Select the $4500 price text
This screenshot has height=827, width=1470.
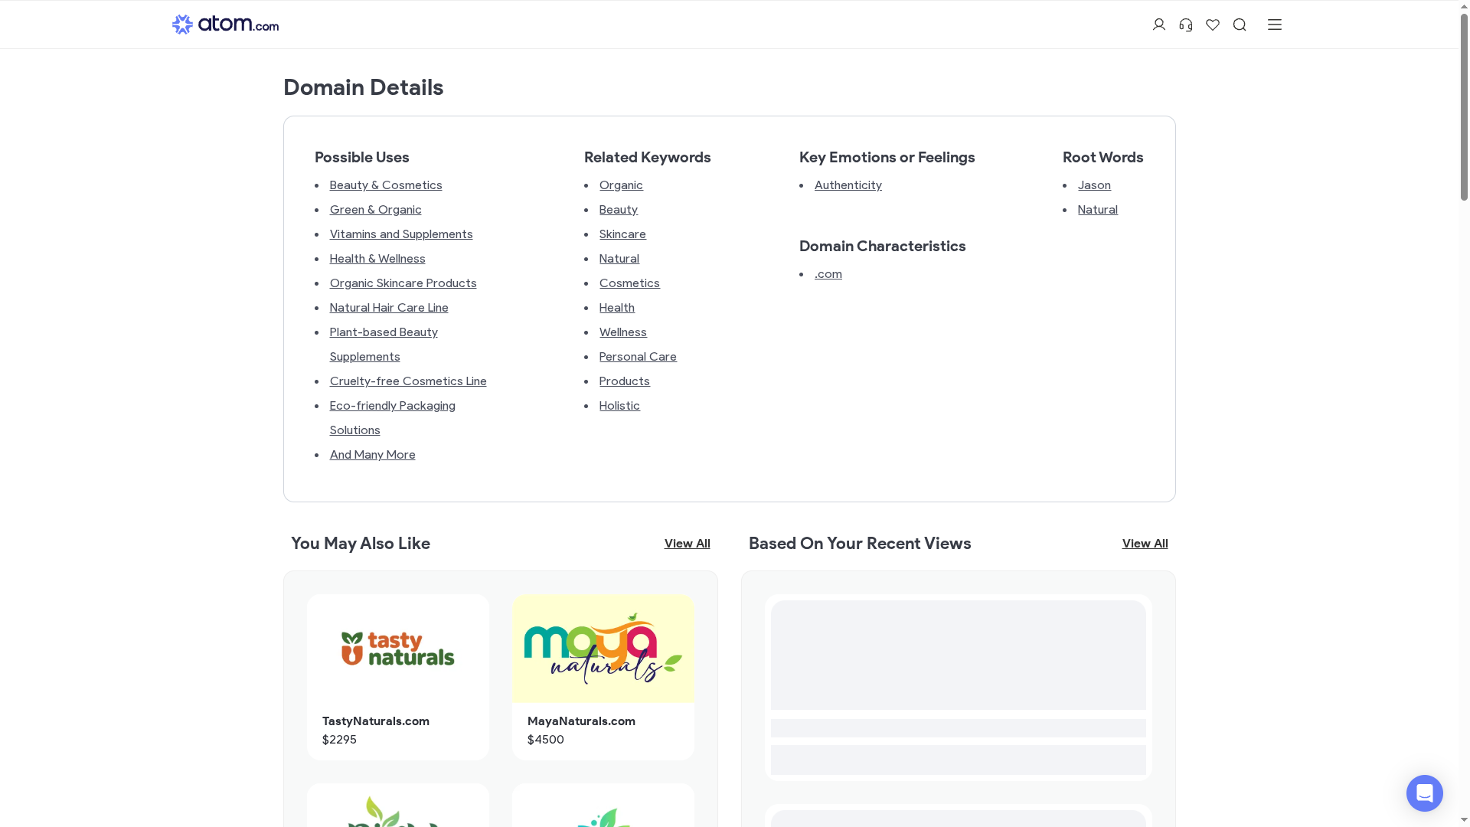546,740
